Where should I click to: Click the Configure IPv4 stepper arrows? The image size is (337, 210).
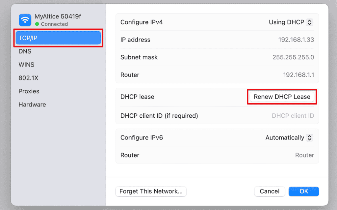tap(310, 22)
